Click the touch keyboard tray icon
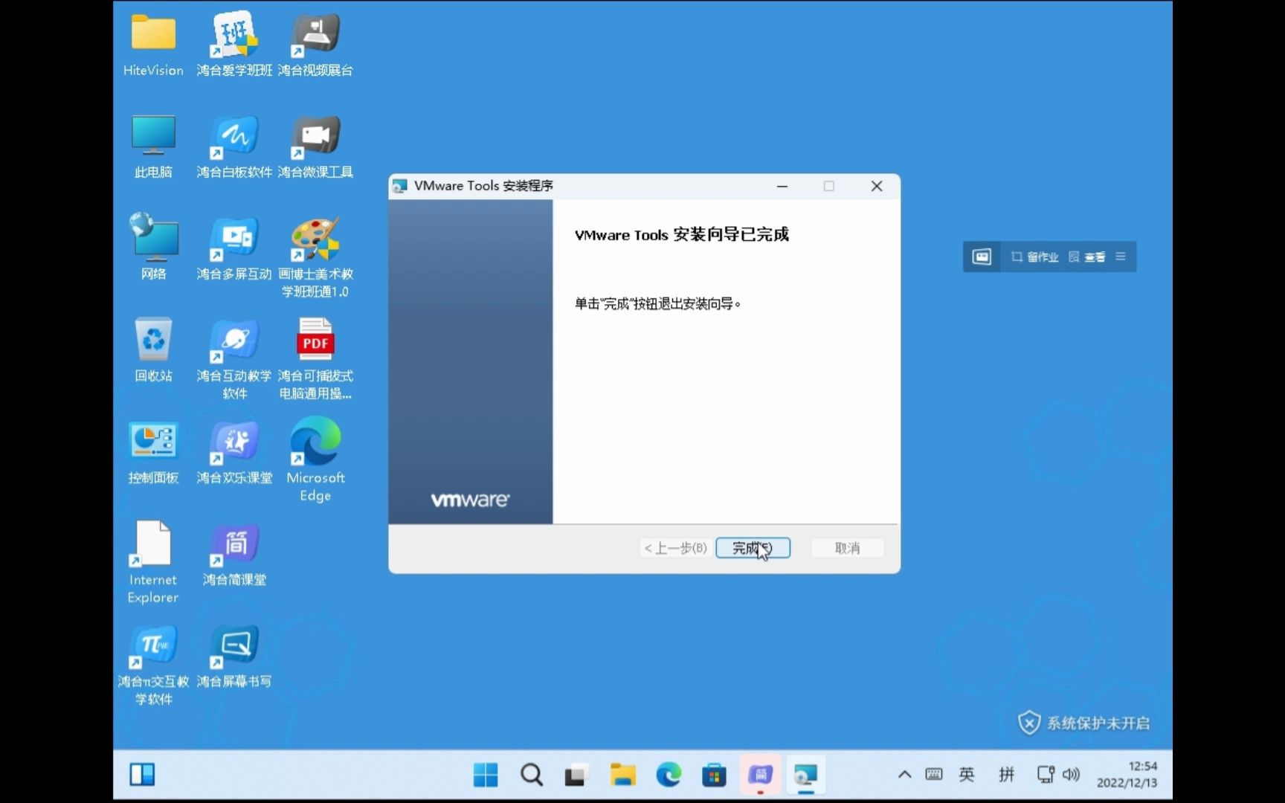The width and height of the screenshot is (1285, 803). coord(934,775)
